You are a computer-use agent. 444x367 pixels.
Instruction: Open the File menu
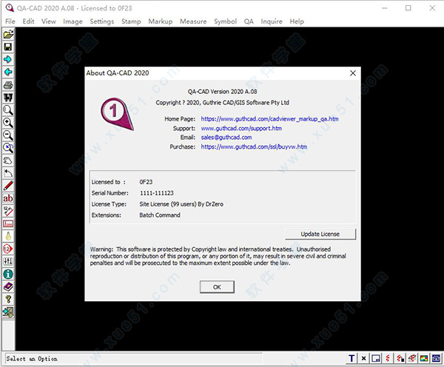[10, 21]
